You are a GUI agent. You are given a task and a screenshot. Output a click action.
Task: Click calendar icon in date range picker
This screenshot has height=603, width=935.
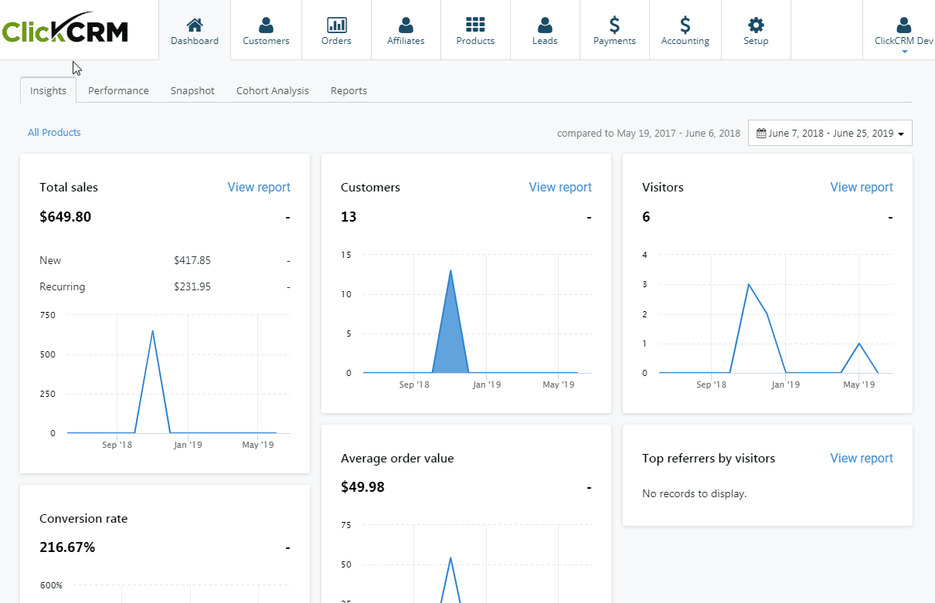761,133
